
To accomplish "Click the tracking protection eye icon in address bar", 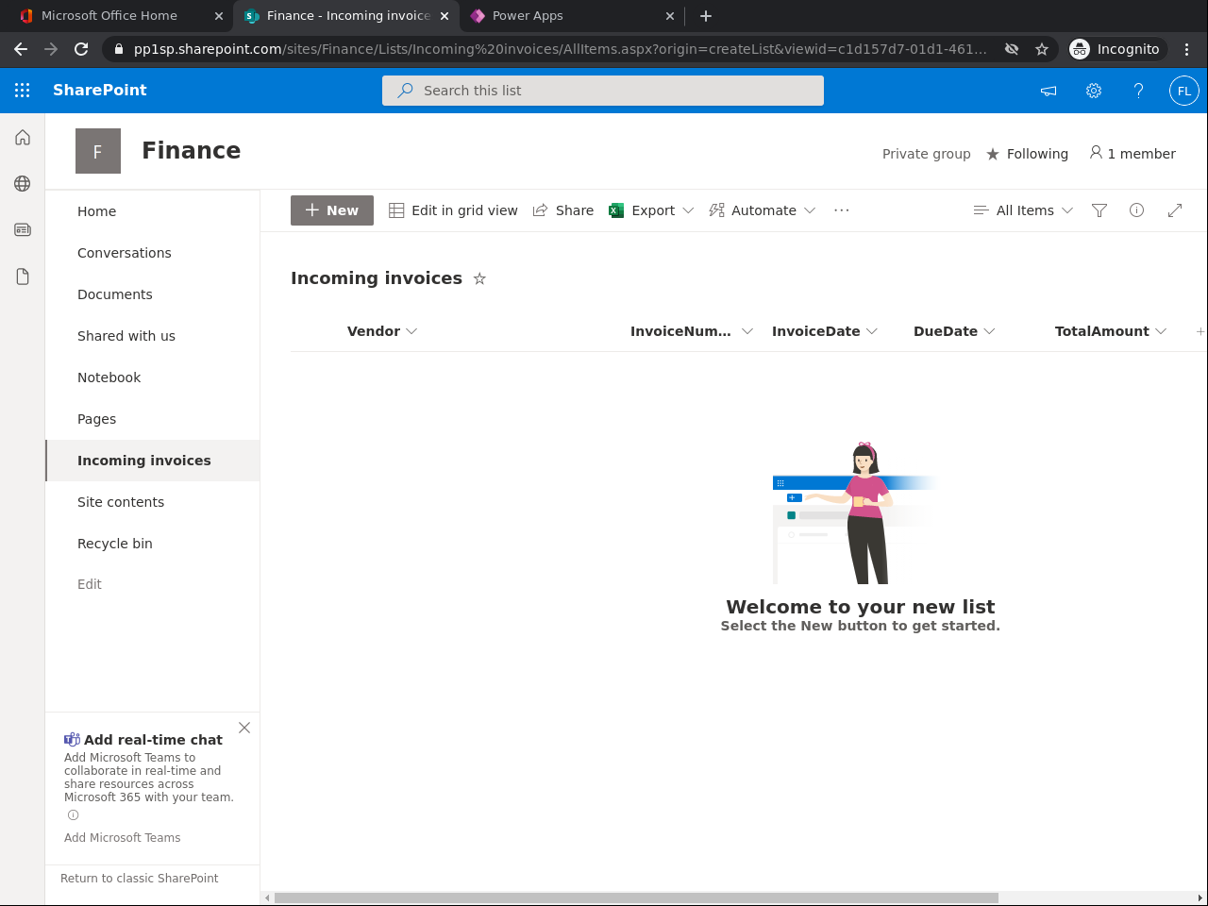I will click(1012, 49).
